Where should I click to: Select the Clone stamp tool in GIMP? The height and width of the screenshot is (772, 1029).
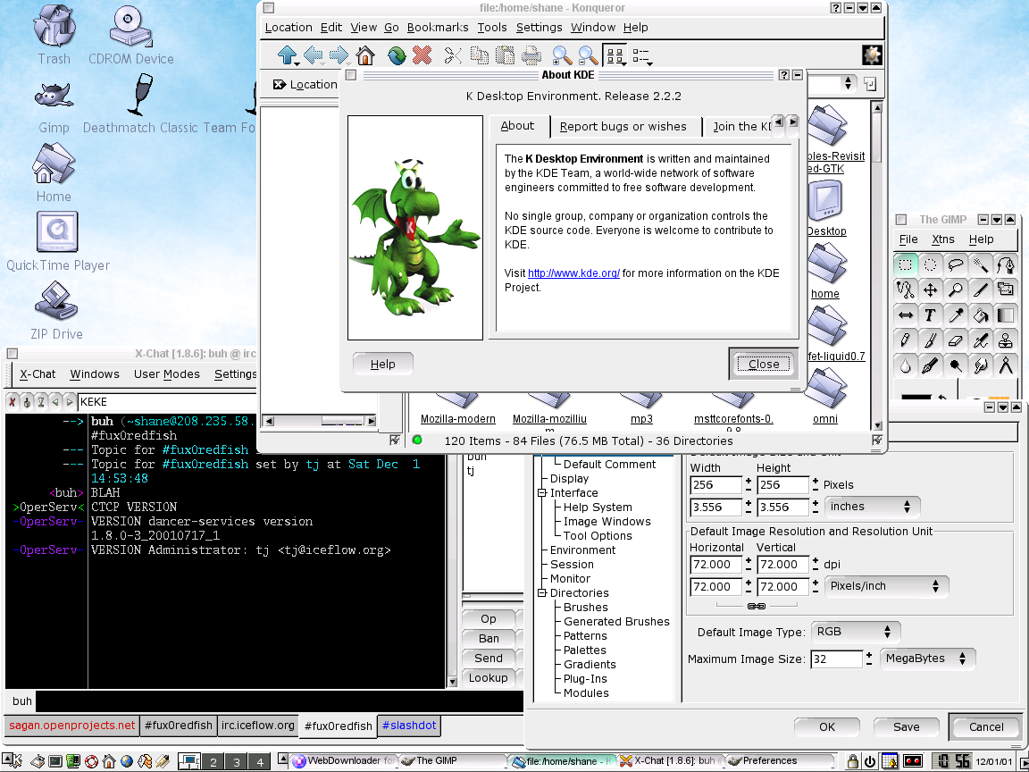click(x=1006, y=340)
